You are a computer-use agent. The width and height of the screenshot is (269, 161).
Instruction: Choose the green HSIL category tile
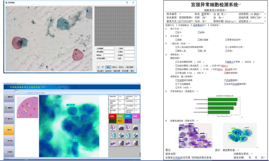(121, 116)
